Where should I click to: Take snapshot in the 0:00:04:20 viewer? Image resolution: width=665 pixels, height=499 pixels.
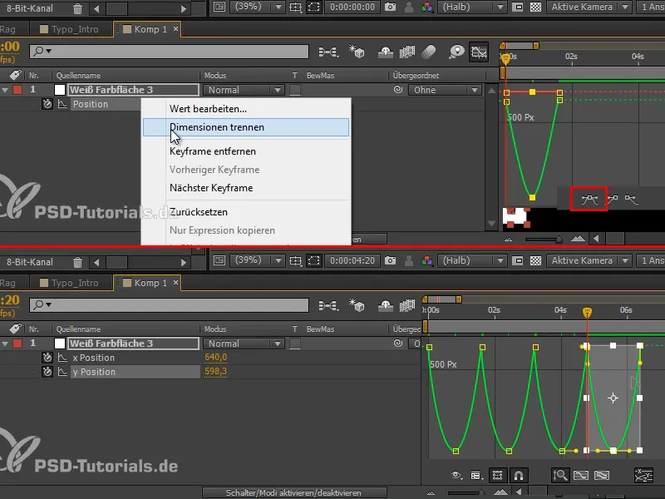pos(390,260)
